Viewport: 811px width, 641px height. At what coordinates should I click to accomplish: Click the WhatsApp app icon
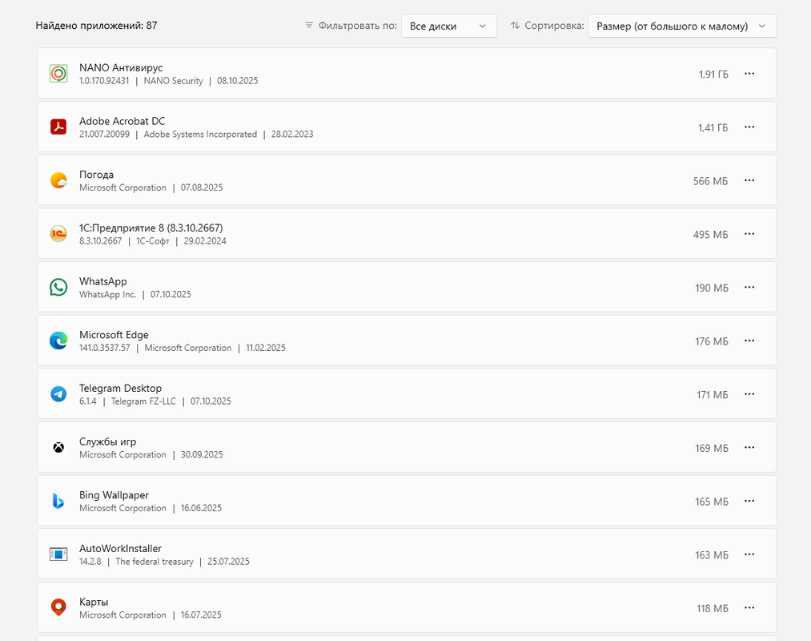(58, 287)
